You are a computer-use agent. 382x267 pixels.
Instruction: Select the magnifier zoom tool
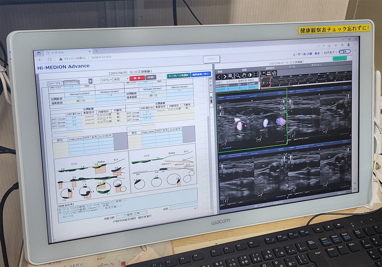[x=238, y=76]
